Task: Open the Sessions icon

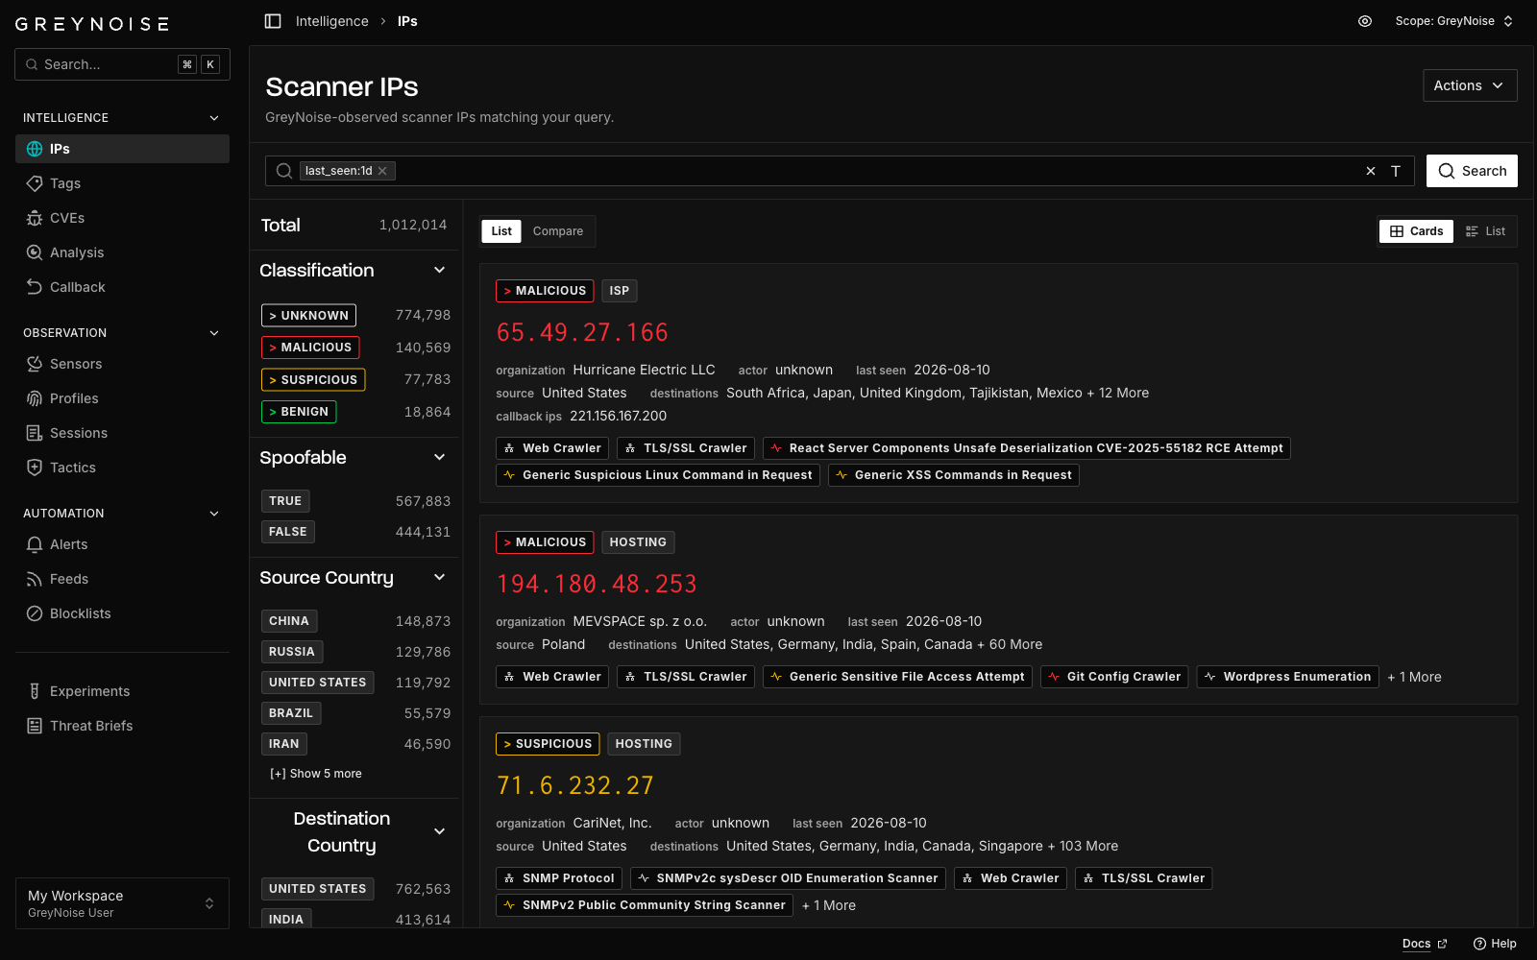Action: click(35, 433)
